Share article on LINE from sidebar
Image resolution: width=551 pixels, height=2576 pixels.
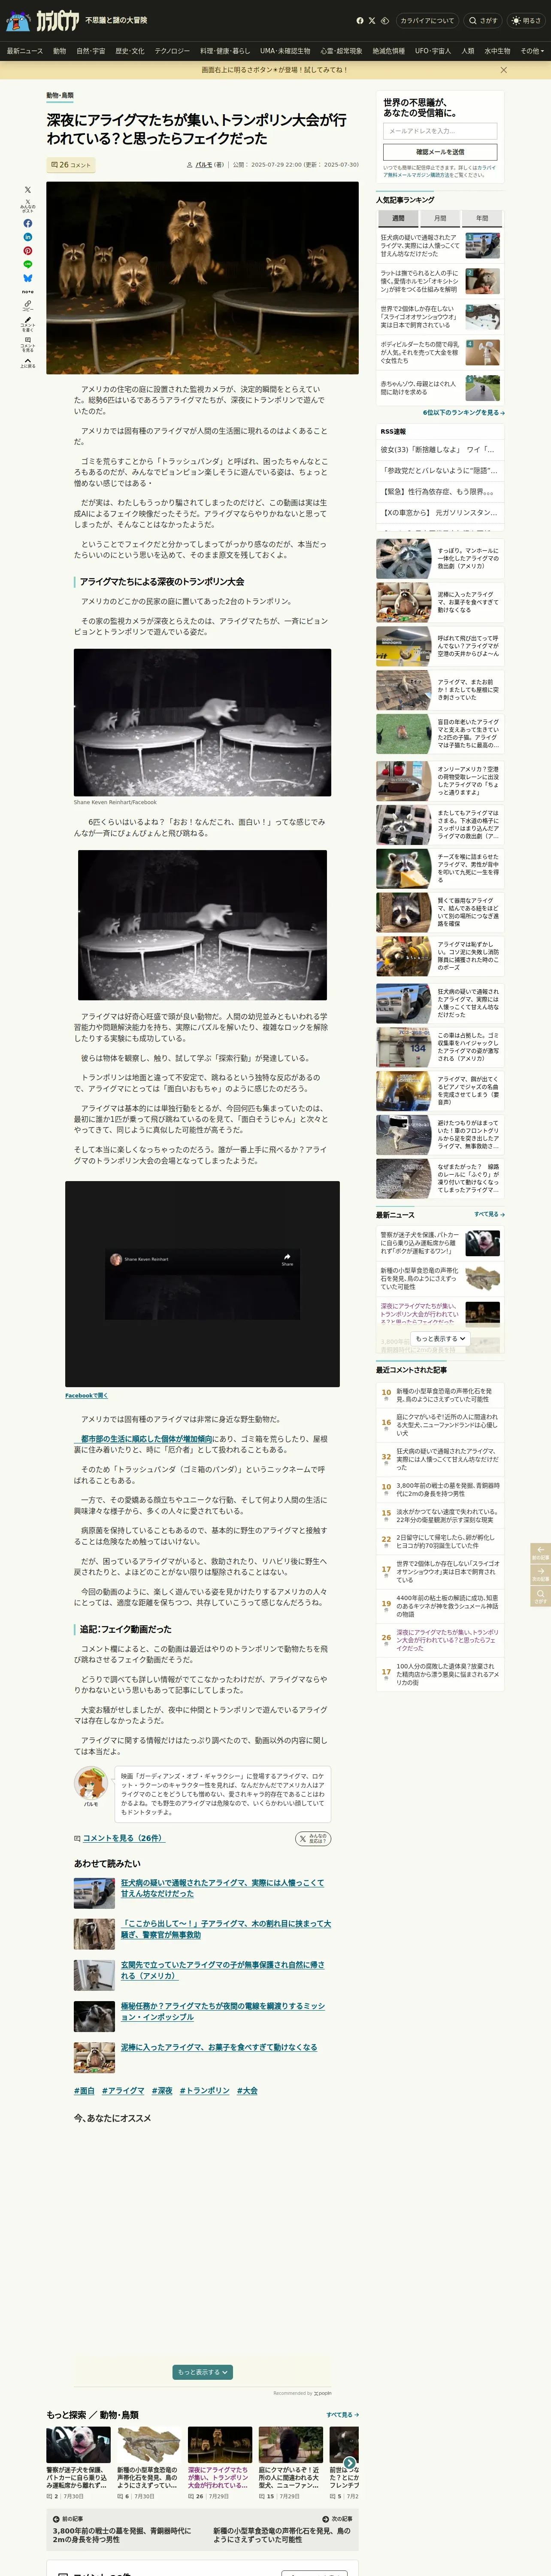28,264
